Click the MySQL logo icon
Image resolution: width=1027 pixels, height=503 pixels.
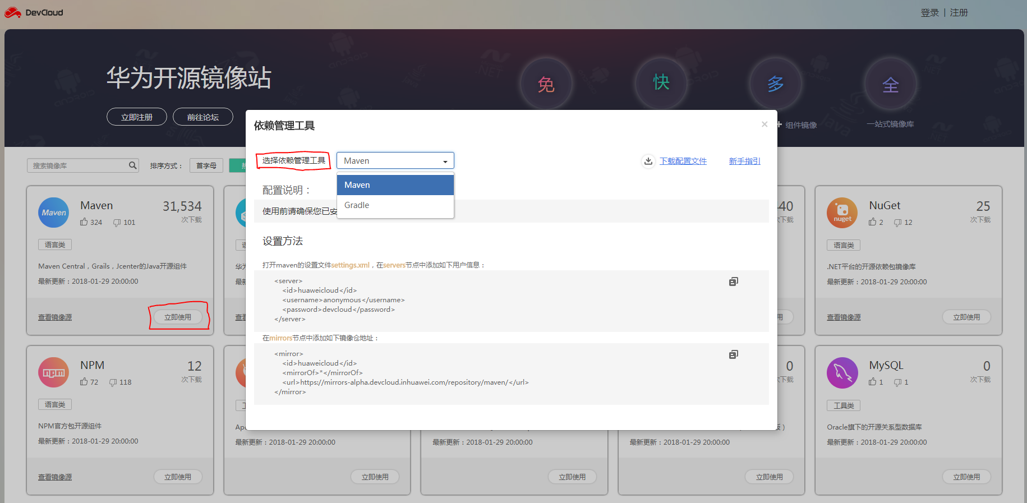[842, 373]
